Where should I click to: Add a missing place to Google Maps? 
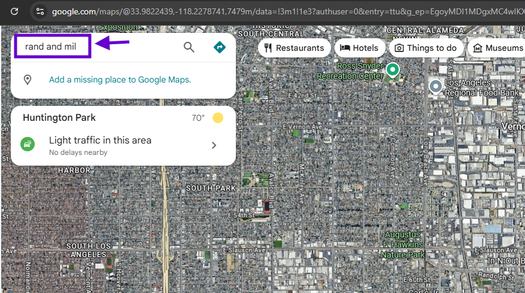pos(120,80)
